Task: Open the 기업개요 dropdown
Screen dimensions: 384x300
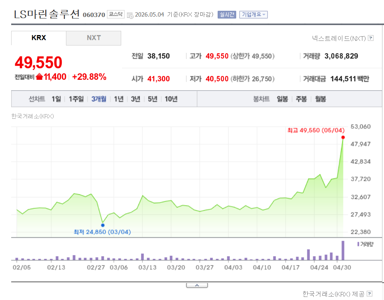Action: click(x=254, y=15)
